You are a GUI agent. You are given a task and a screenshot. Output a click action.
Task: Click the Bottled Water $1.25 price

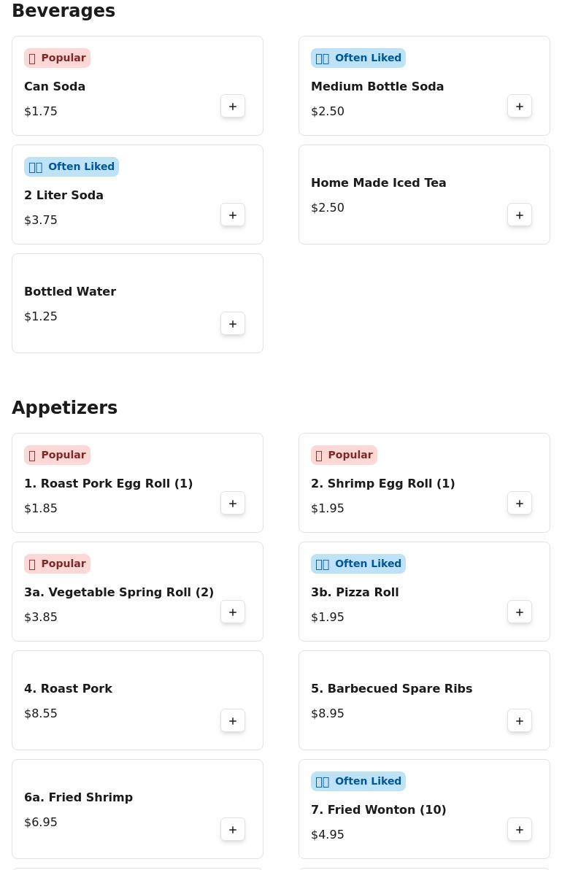(x=41, y=316)
